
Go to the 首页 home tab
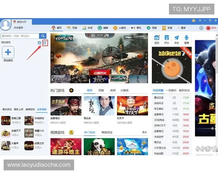[56, 28]
